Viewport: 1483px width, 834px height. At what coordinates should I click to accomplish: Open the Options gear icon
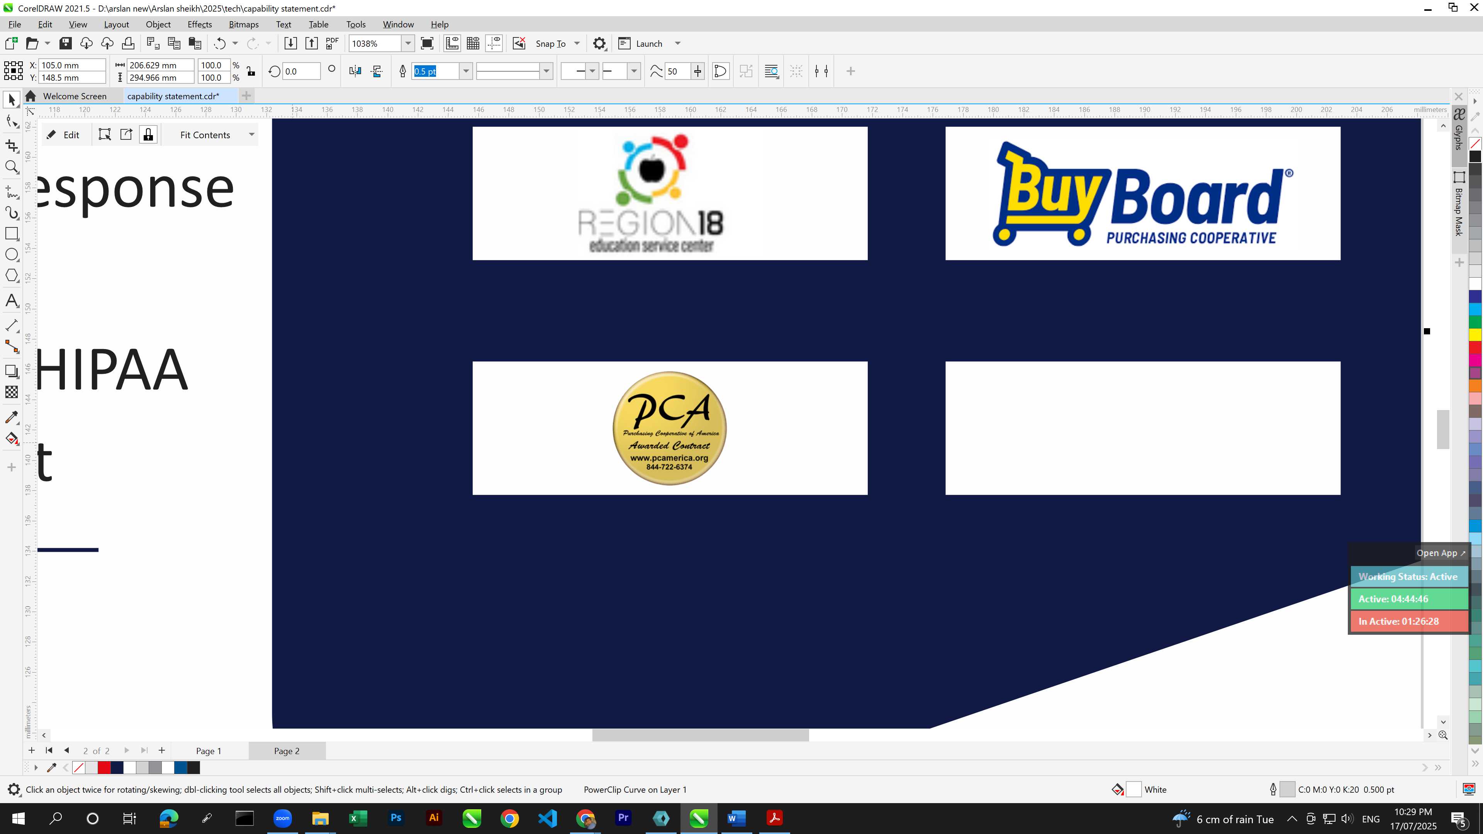599,43
